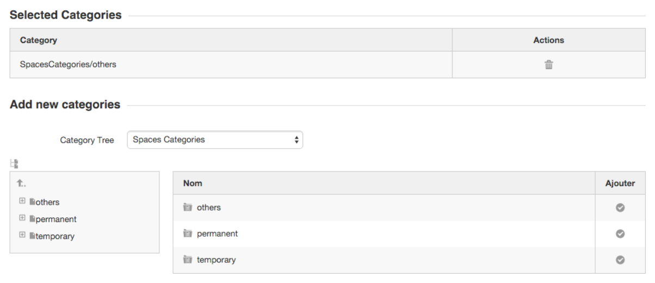Click the Nom column header
The width and height of the screenshot is (655, 283).
point(193,183)
